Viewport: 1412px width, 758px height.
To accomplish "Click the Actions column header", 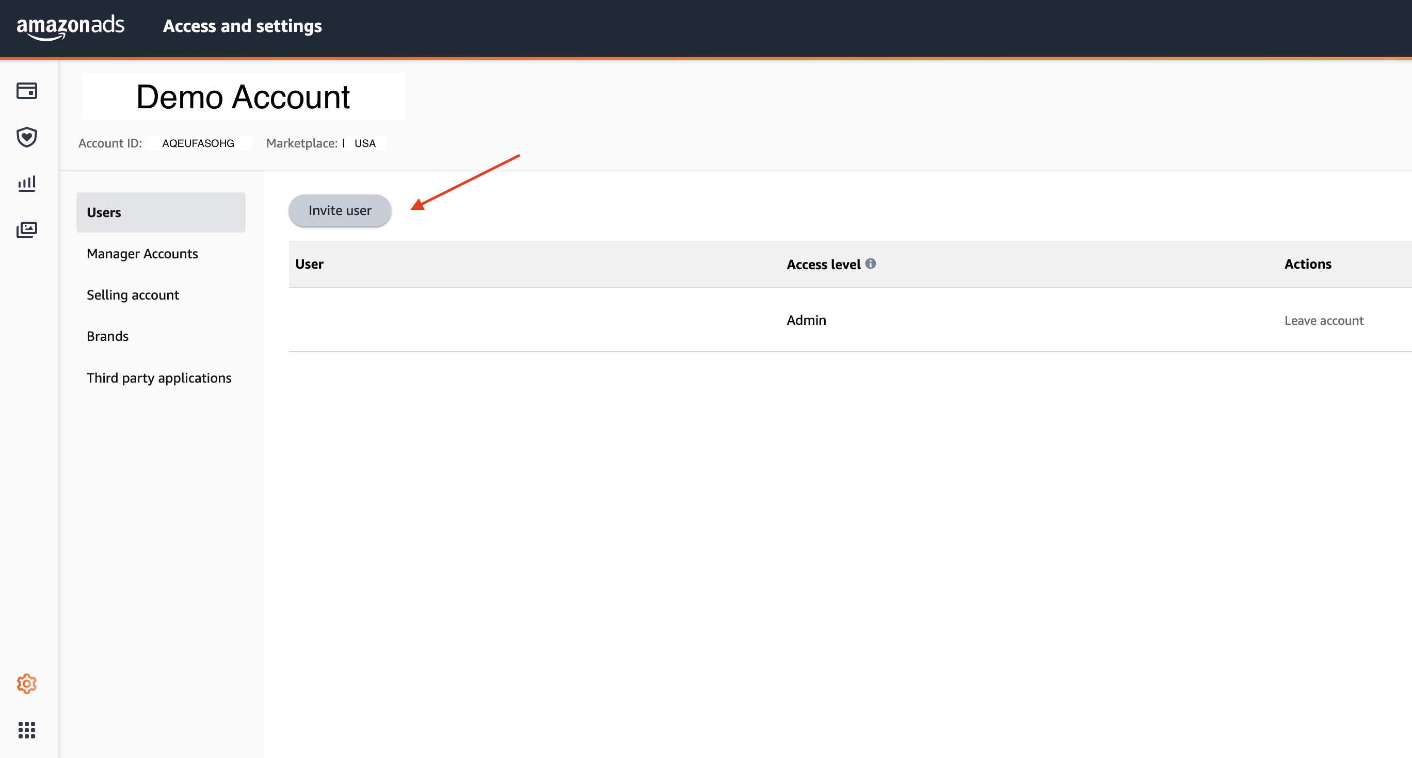I will [1307, 264].
